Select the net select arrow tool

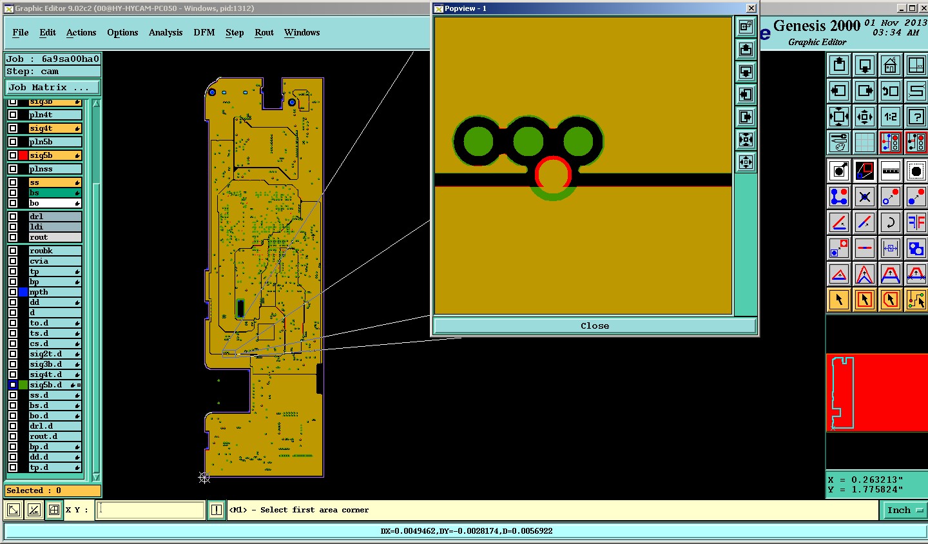916,300
